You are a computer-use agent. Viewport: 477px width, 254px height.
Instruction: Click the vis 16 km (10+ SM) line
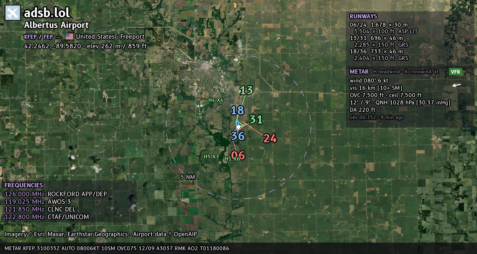click(x=376, y=88)
